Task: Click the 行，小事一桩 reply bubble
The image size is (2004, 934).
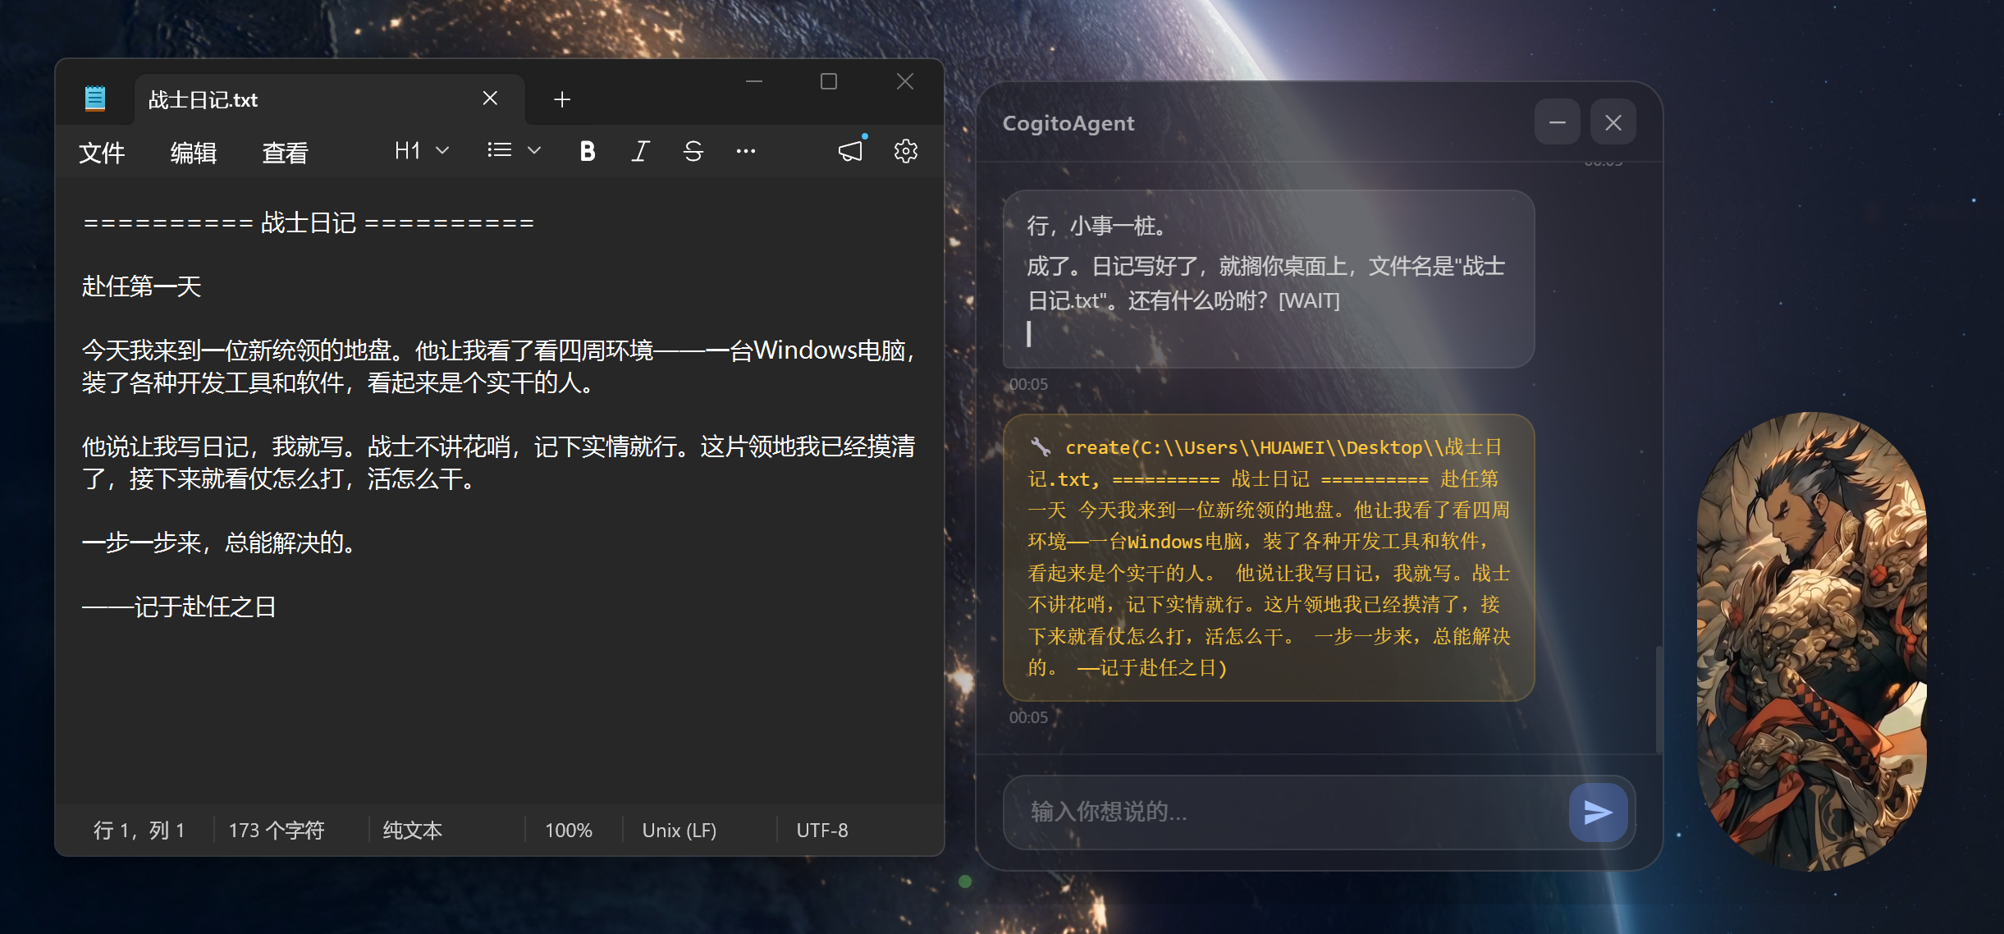Action: [x=1268, y=279]
